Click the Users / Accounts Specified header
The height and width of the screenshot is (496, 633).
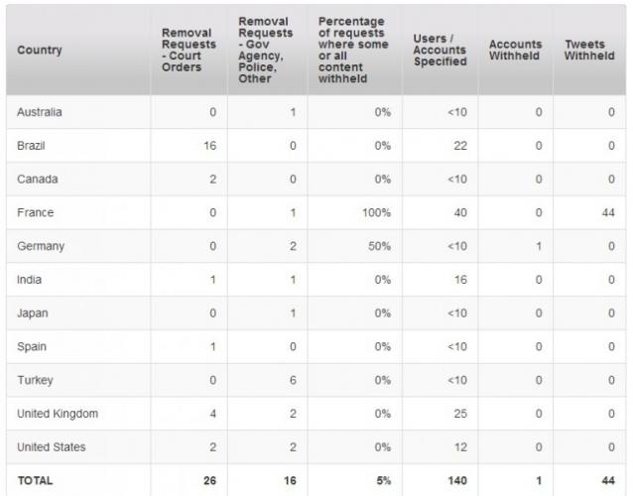[x=441, y=50]
